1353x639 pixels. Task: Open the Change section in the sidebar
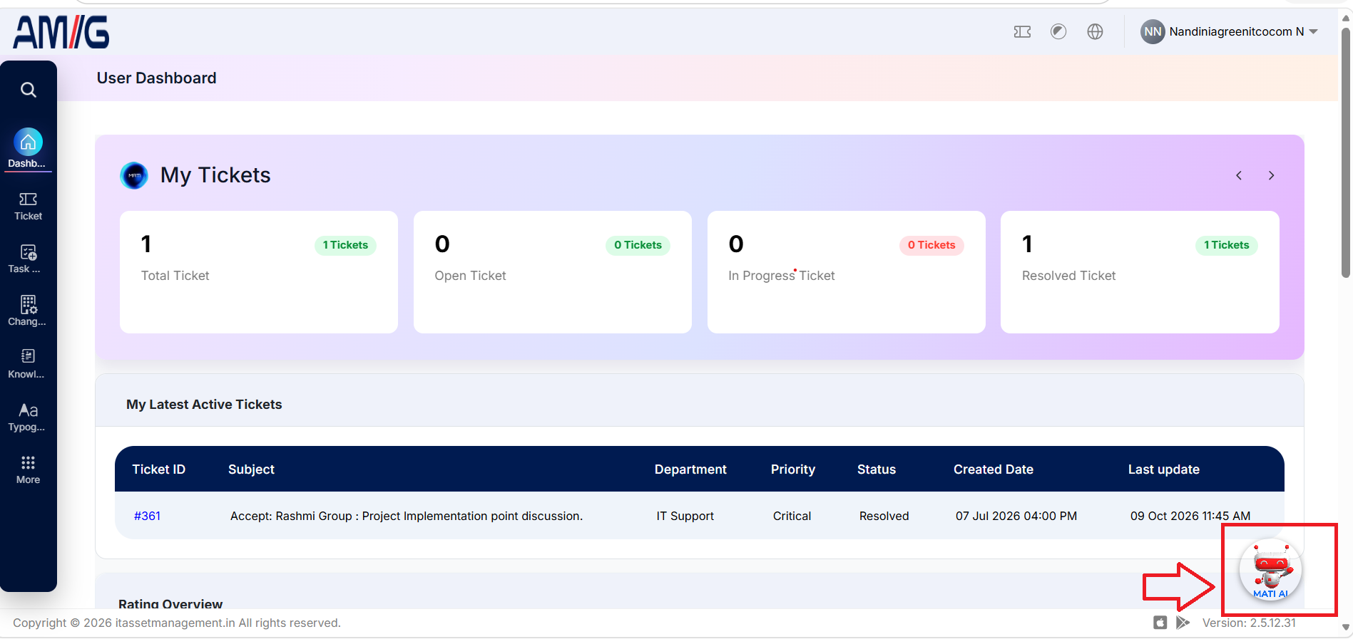pyautogui.click(x=28, y=311)
